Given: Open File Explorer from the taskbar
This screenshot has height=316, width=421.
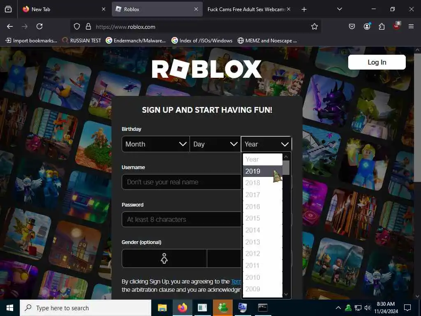Looking at the screenshot, I should [x=162, y=308].
